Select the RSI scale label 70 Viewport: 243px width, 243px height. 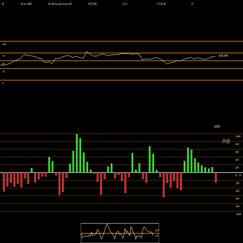click(3, 56)
